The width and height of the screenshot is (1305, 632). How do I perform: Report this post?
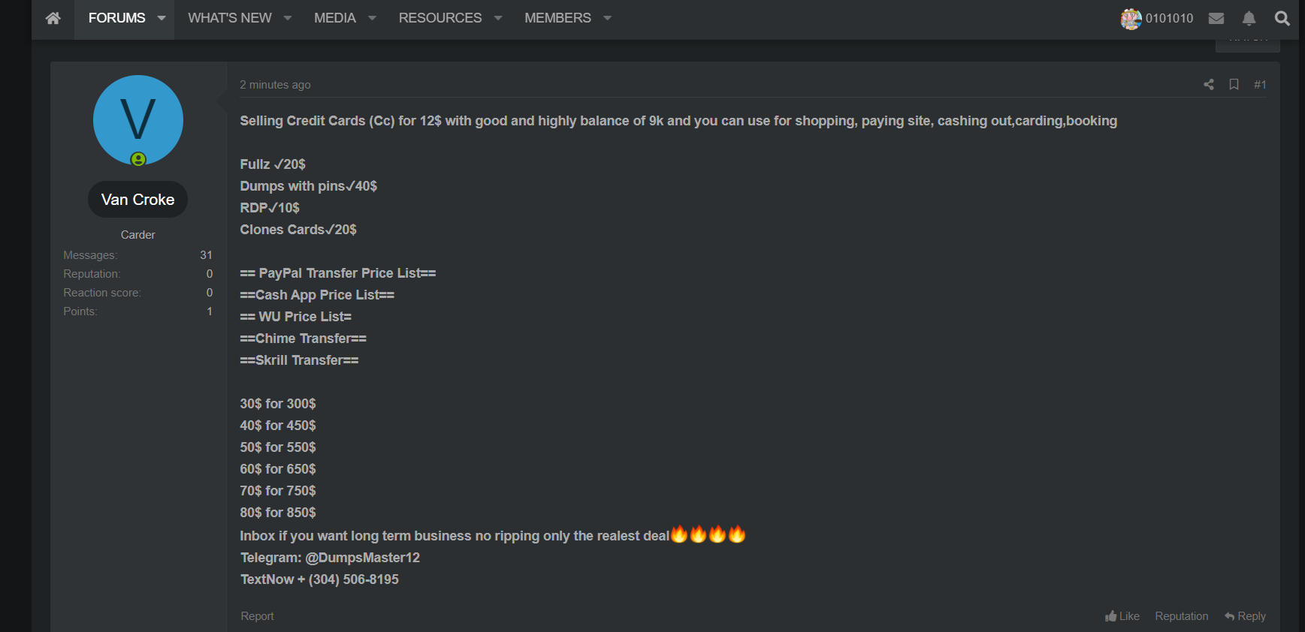click(x=257, y=616)
